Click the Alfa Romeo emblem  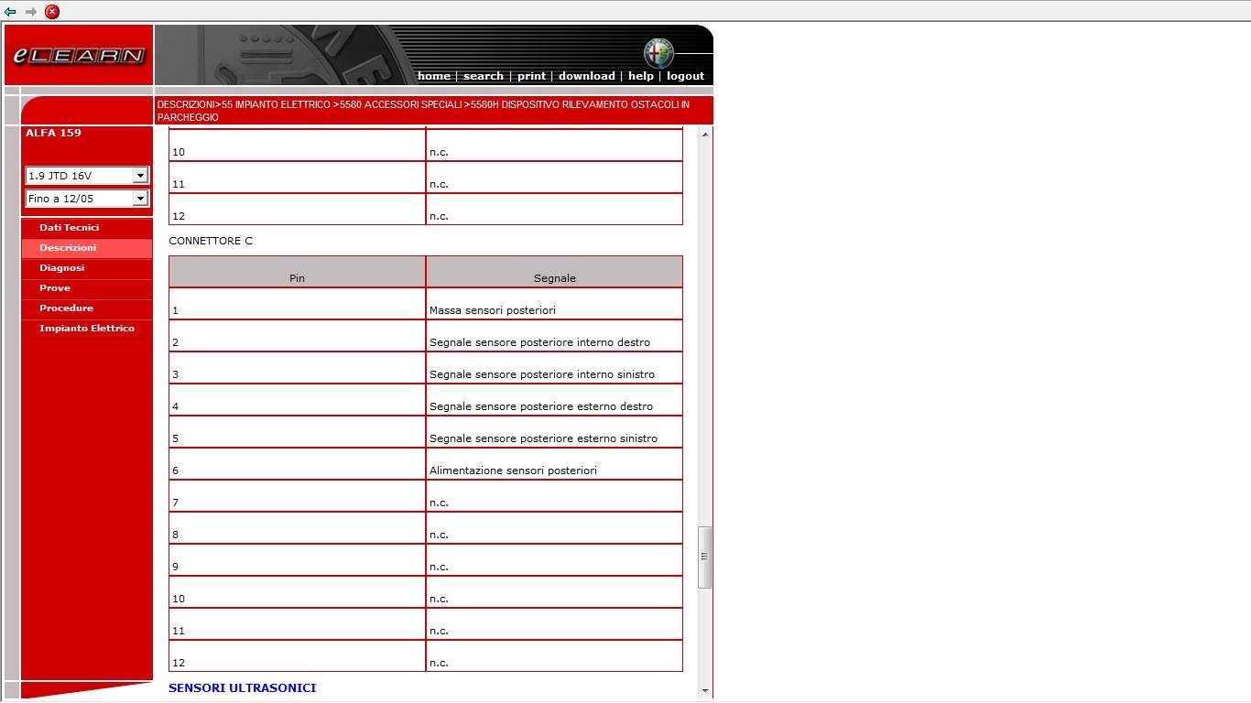click(x=658, y=53)
